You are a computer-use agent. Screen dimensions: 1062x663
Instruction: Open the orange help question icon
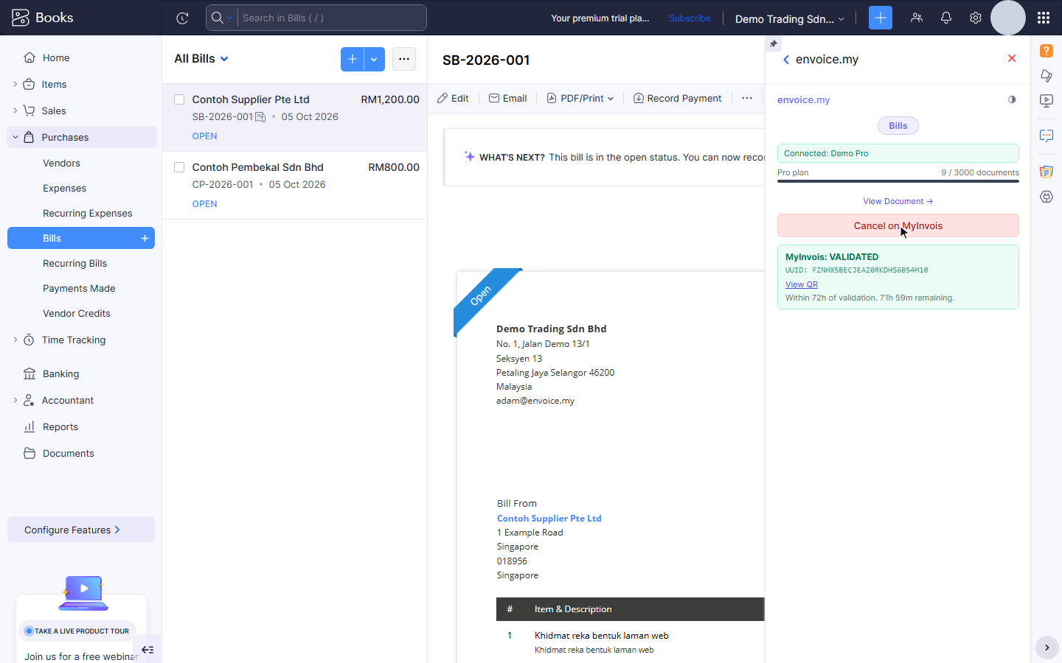click(1047, 50)
